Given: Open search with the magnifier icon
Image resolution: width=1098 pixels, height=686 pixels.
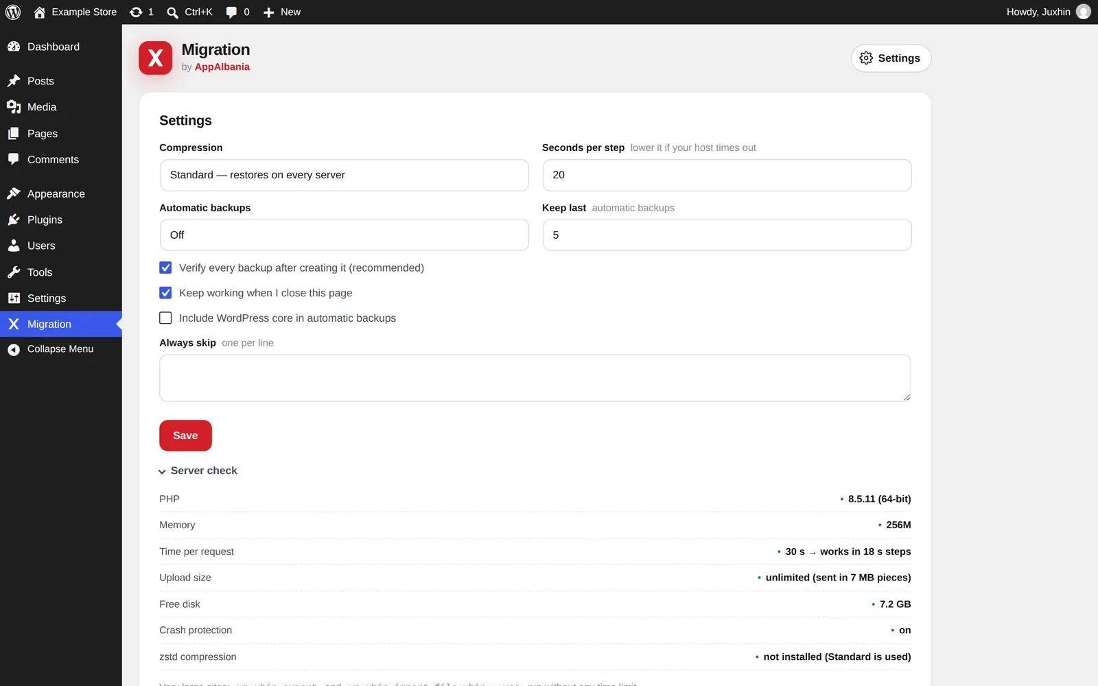Looking at the screenshot, I should coord(172,12).
